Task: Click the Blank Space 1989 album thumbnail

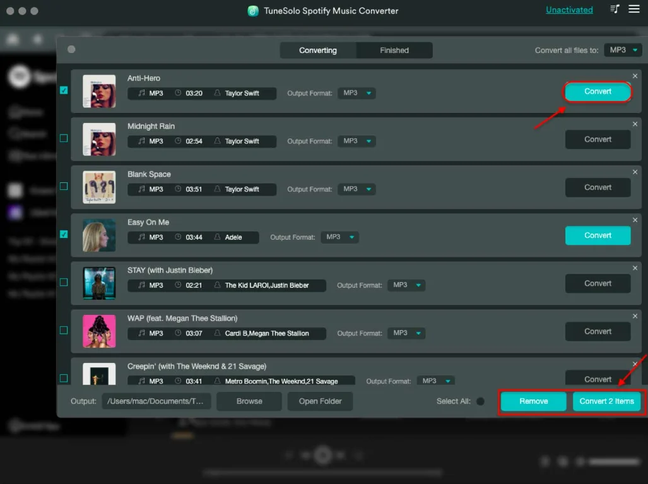Action: point(99,187)
